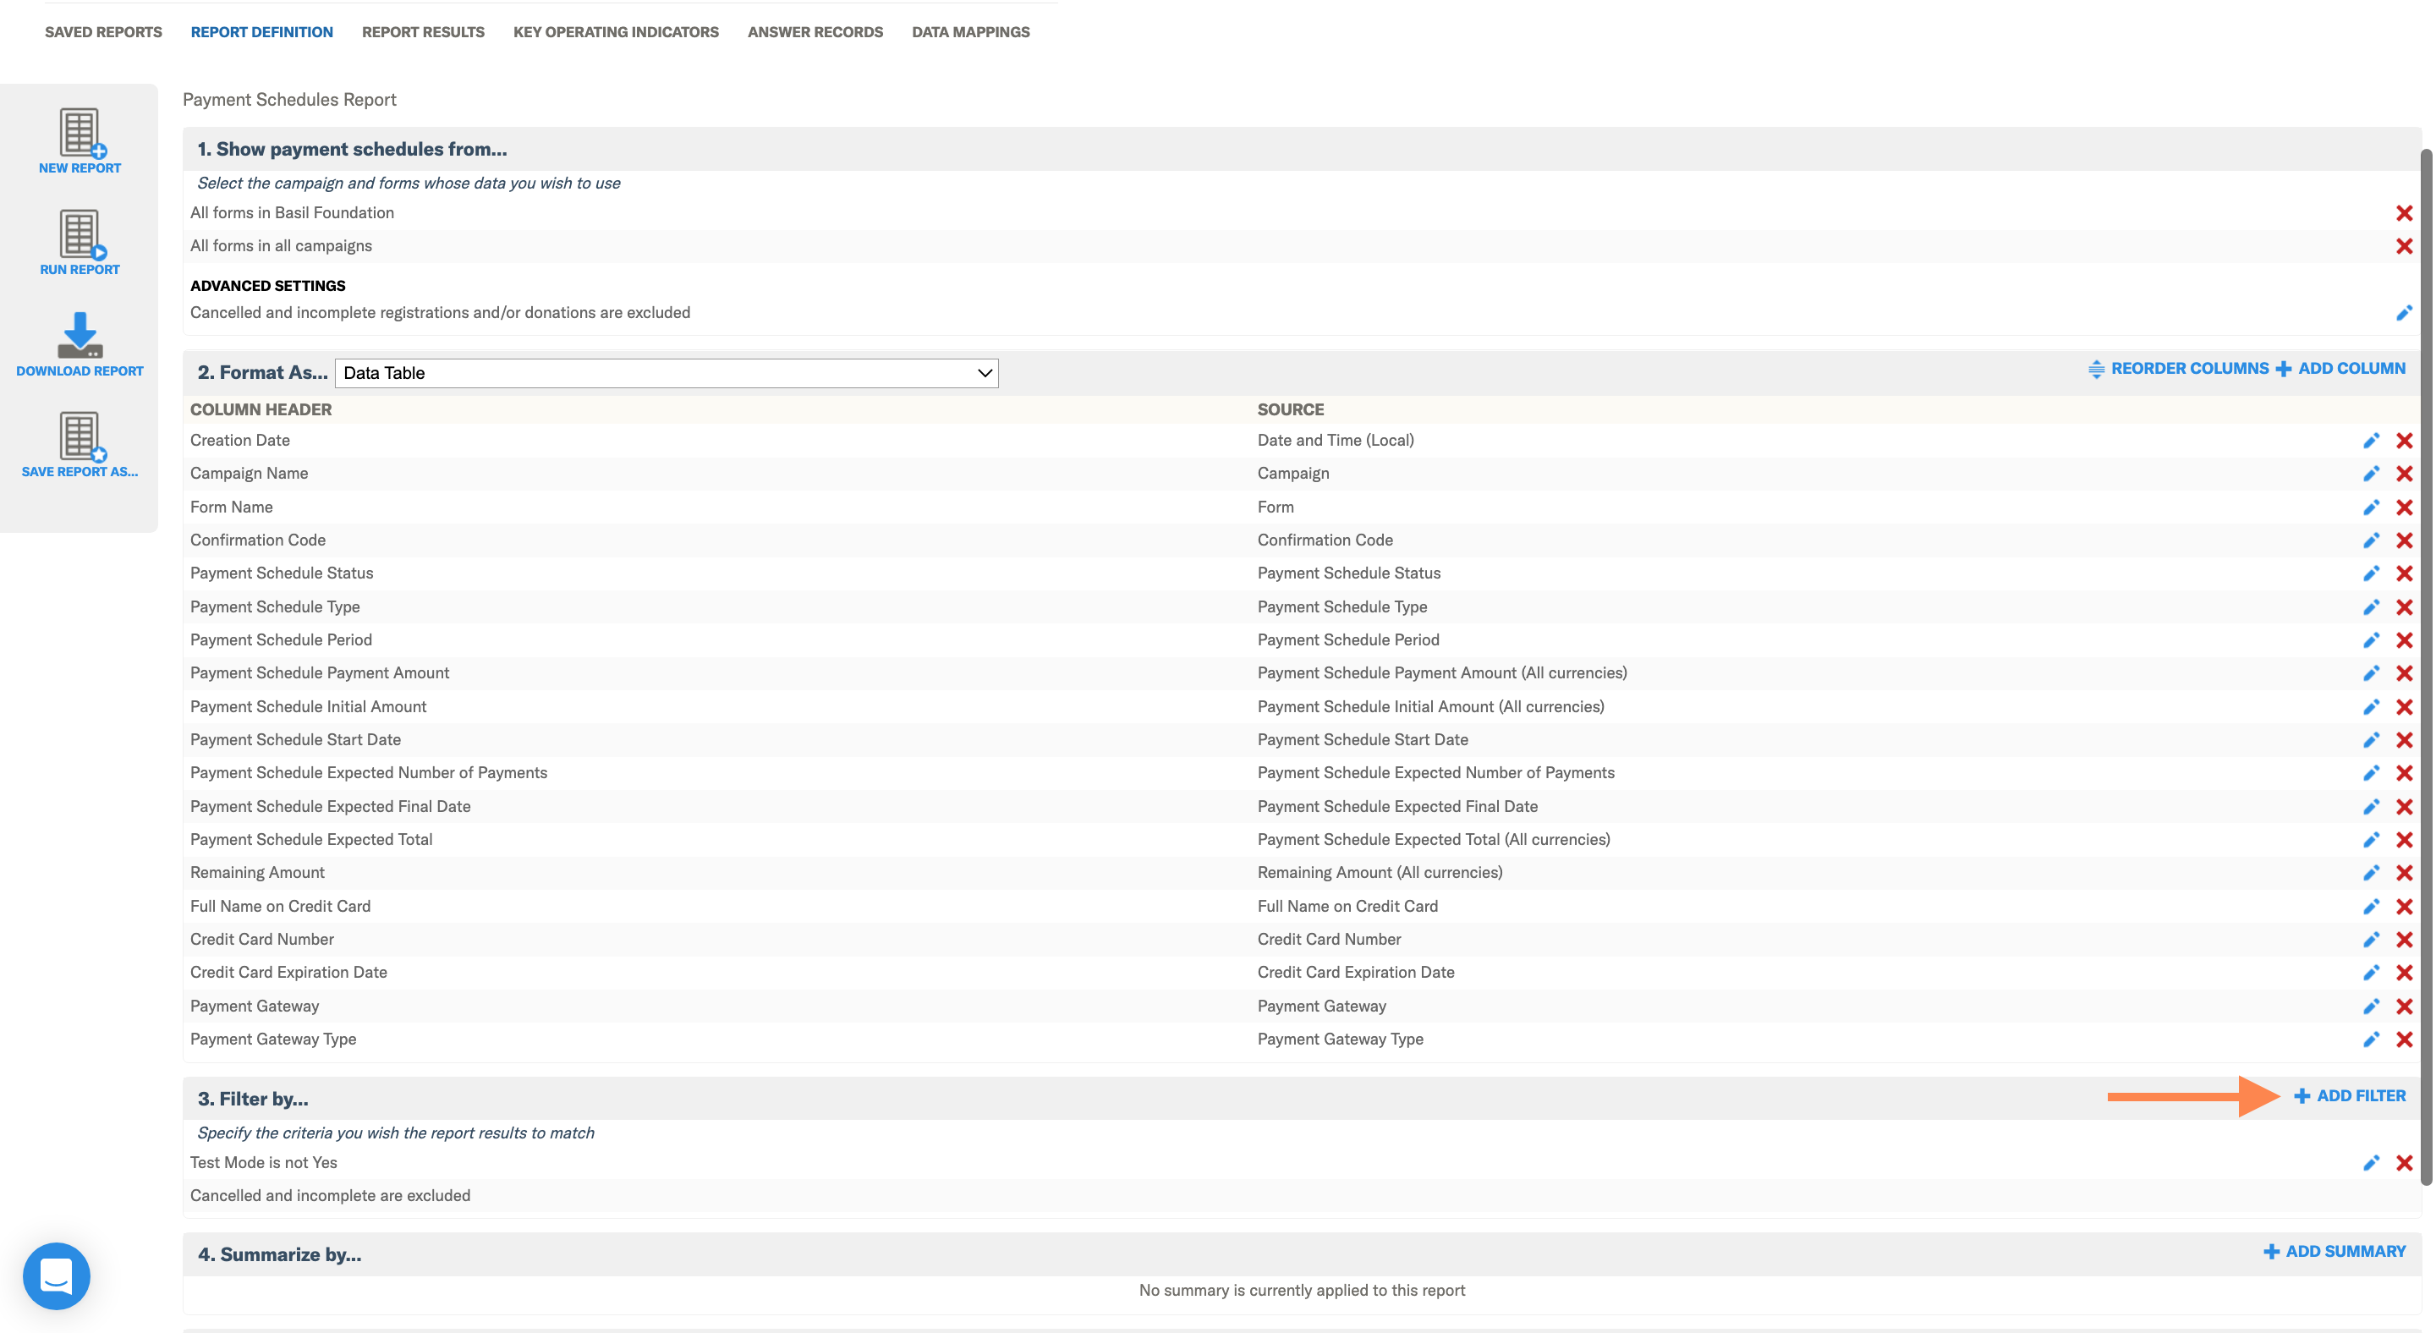Edit the Payment Gateway column
The height and width of the screenshot is (1333, 2436).
[2371, 1006]
